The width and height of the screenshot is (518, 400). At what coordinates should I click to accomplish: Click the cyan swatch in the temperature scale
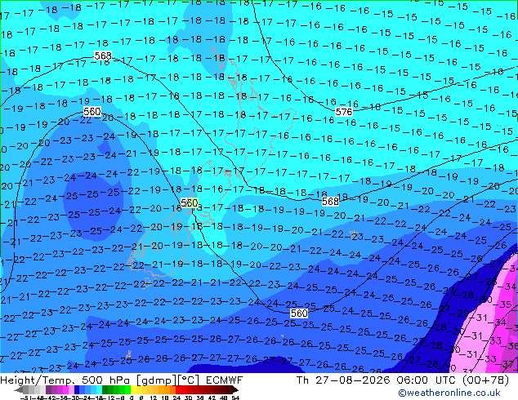(99, 389)
